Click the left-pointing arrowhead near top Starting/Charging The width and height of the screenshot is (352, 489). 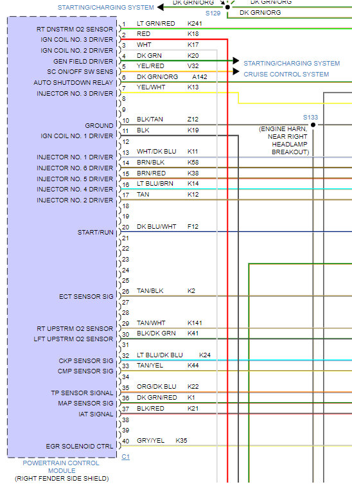[x=161, y=7]
